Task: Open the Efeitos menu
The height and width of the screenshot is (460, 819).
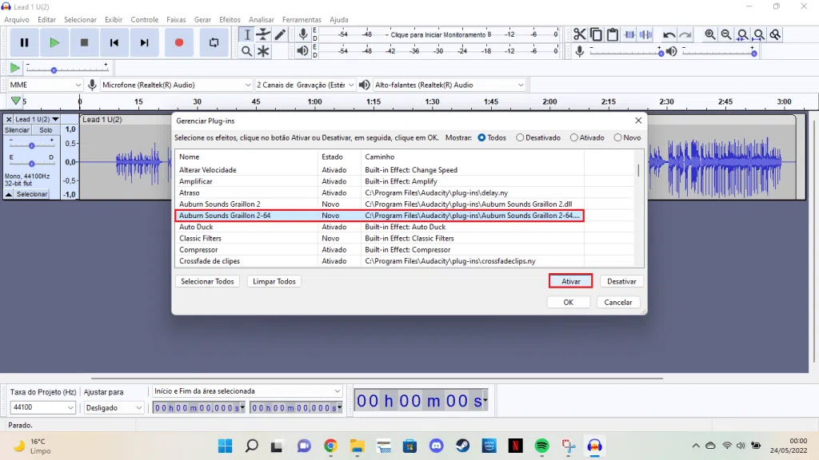Action: (230, 20)
